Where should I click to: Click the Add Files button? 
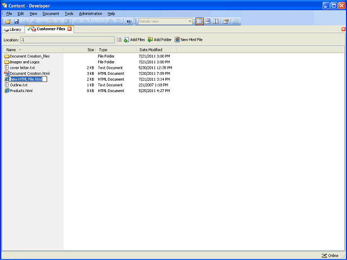(x=134, y=40)
